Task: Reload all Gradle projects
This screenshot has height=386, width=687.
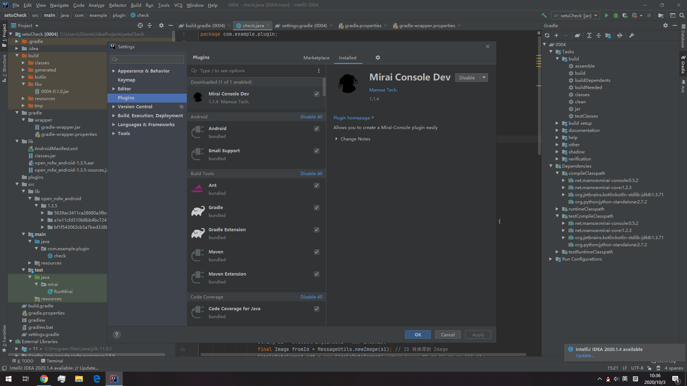Action: (547, 35)
